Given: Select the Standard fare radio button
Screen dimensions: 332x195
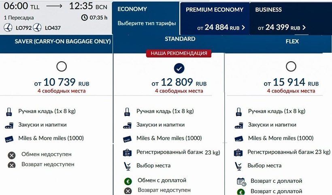Looking at the screenshot, I should pyautogui.click(x=178, y=68).
